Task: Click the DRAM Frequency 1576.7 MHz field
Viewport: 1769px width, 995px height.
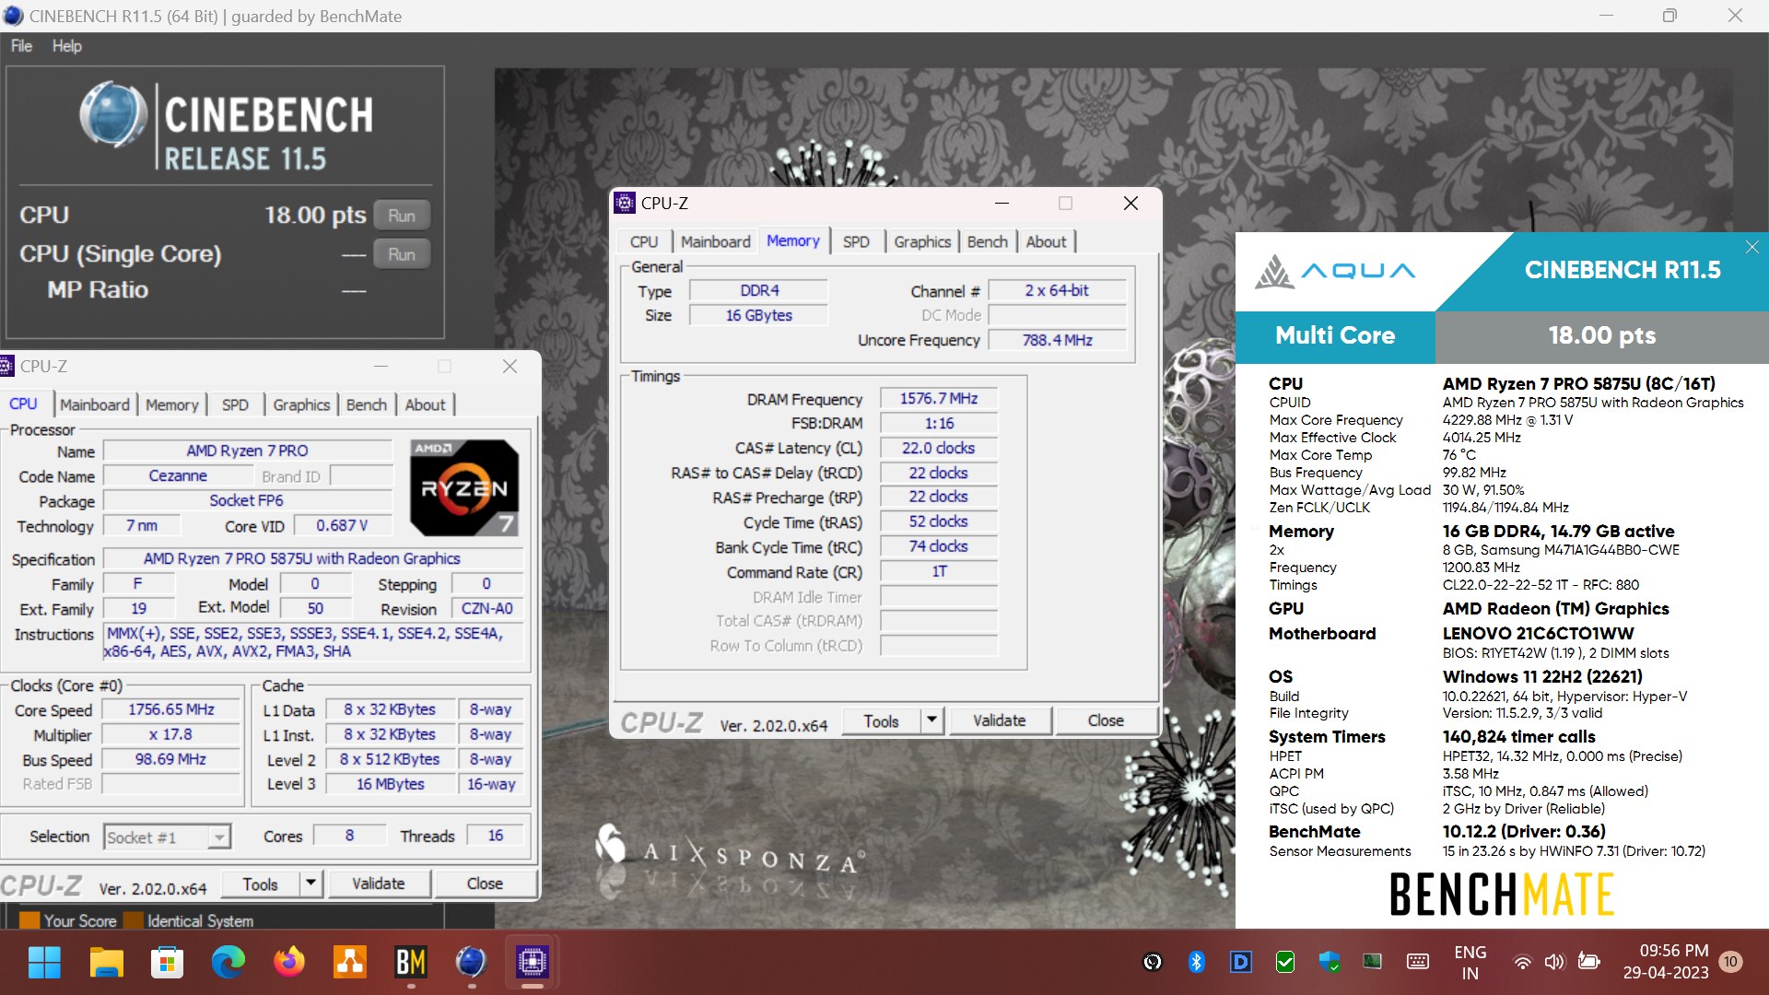Action: [x=939, y=398]
